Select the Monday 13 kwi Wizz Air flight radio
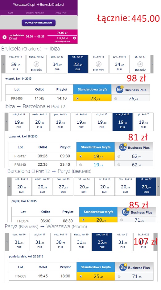161x290 pixels. tap(4, 37)
